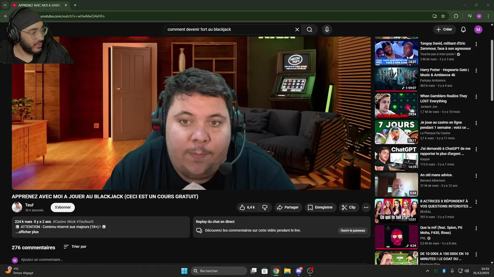Click the #Casino hashtag

(59, 222)
